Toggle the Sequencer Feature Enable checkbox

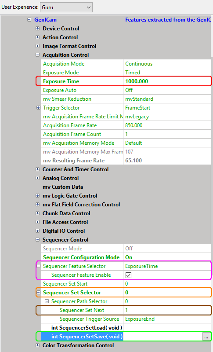(x=129, y=275)
